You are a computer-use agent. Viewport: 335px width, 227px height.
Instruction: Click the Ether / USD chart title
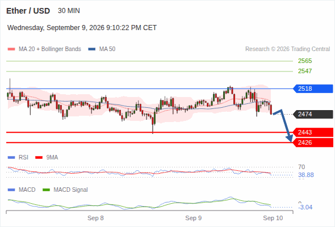coord(28,11)
